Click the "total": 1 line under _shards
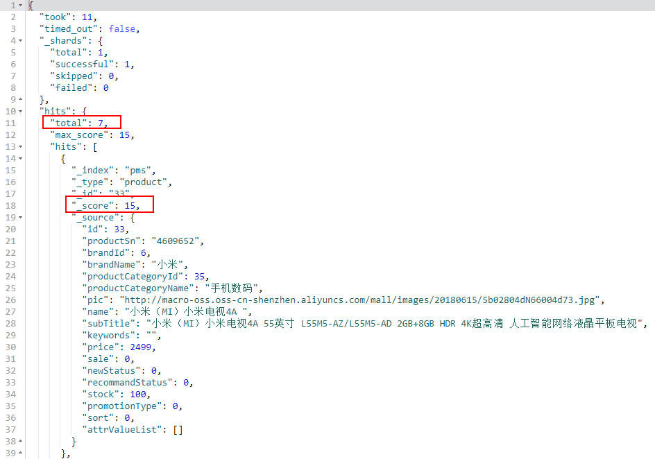This screenshot has height=459, width=655. pyautogui.click(x=79, y=53)
